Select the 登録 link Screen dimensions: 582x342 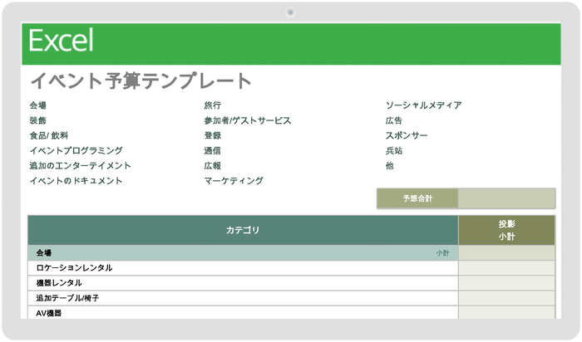tap(212, 135)
